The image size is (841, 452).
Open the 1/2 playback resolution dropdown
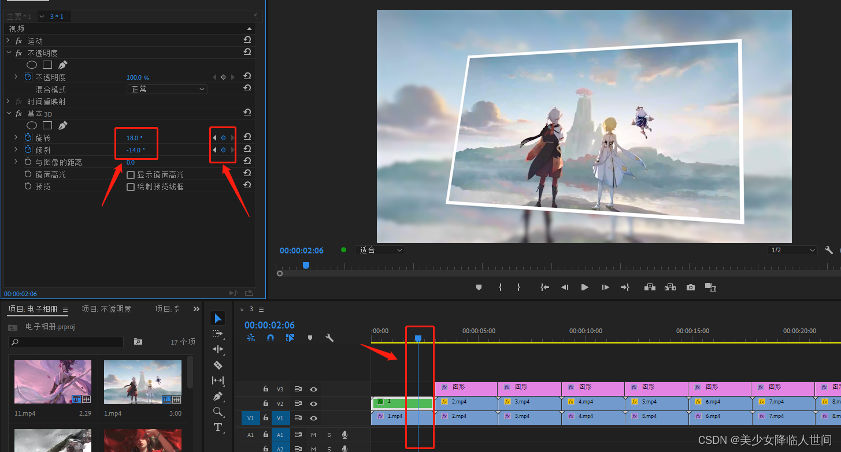click(792, 250)
